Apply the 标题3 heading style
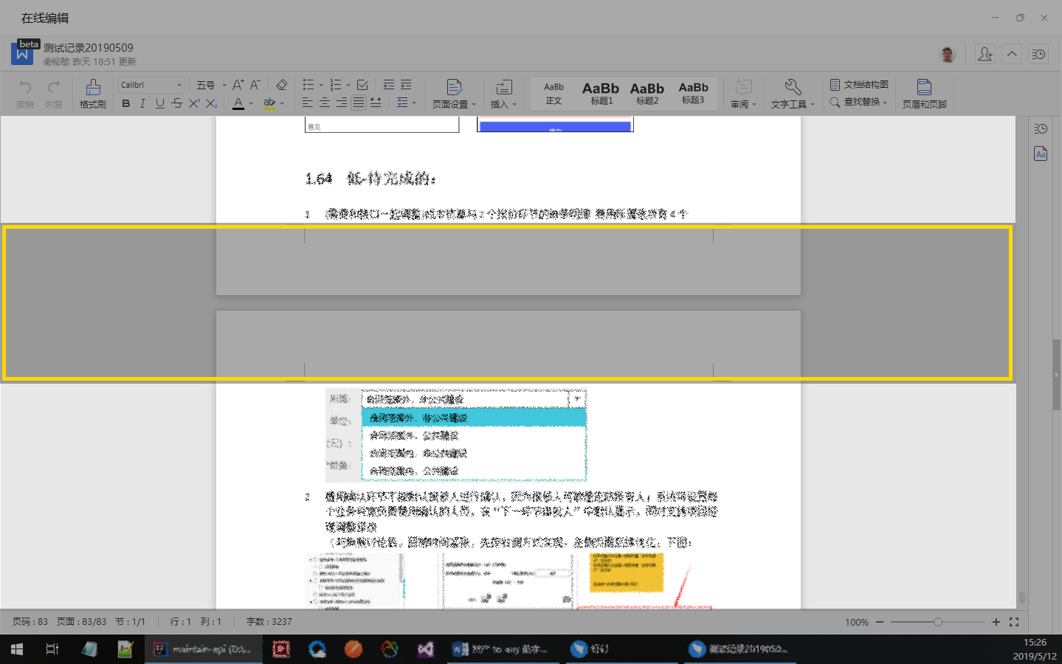Viewport: 1062px width, 664px height. (693, 94)
